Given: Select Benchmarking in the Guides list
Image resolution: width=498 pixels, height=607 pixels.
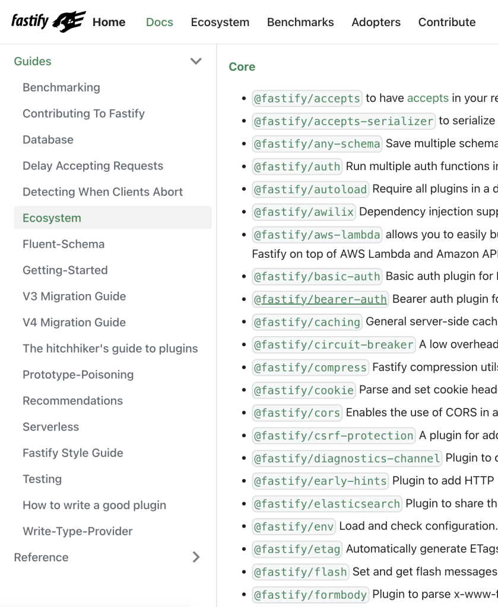Looking at the screenshot, I should tap(61, 87).
